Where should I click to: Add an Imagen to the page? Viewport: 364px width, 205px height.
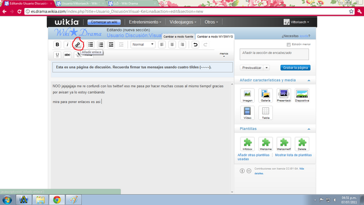coord(247,95)
